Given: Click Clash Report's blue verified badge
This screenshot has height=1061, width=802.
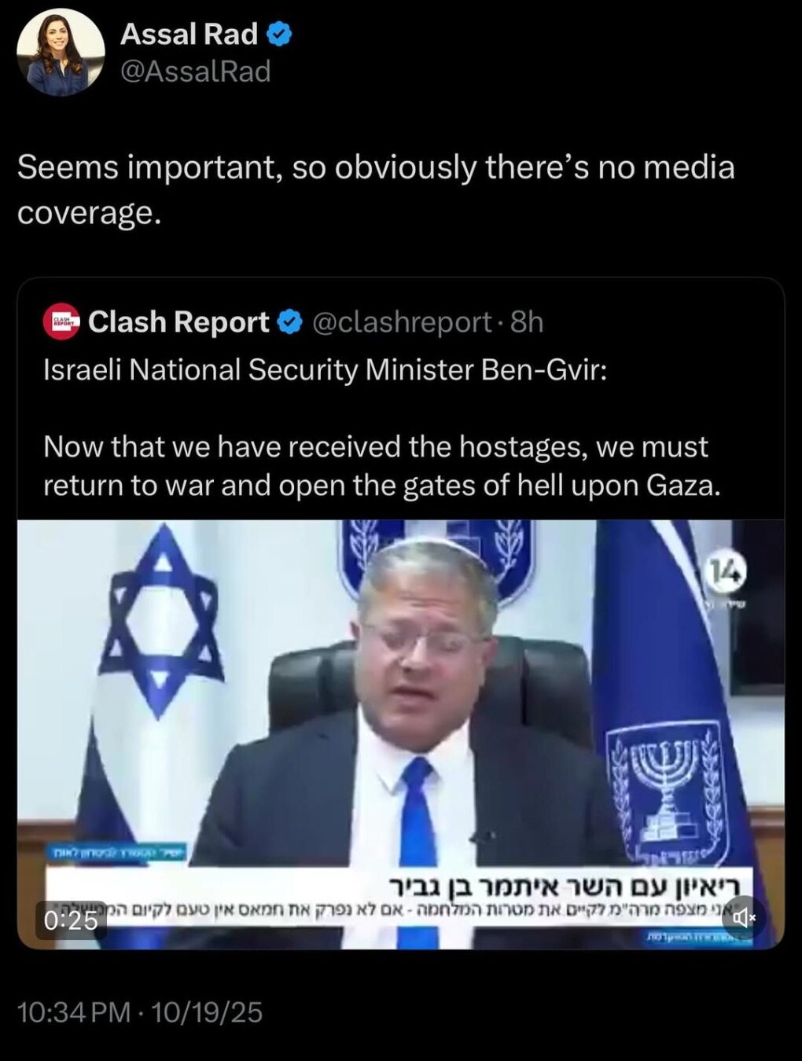Looking at the screenshot, I should [x=290, y=321].
